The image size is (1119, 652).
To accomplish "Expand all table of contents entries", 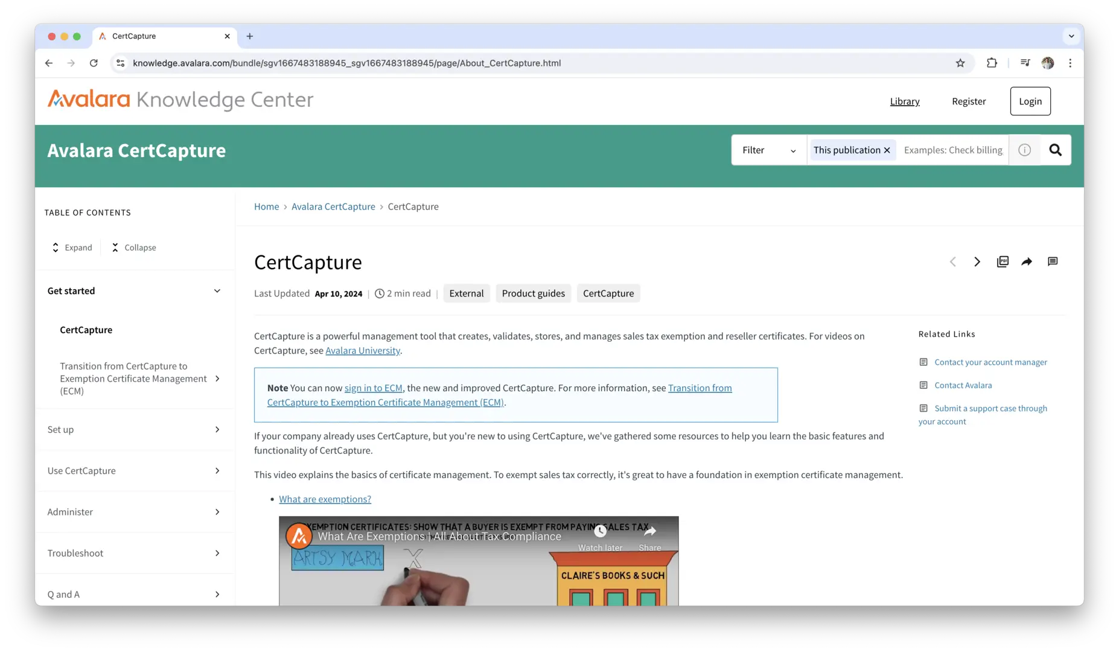I will point(72,248).
